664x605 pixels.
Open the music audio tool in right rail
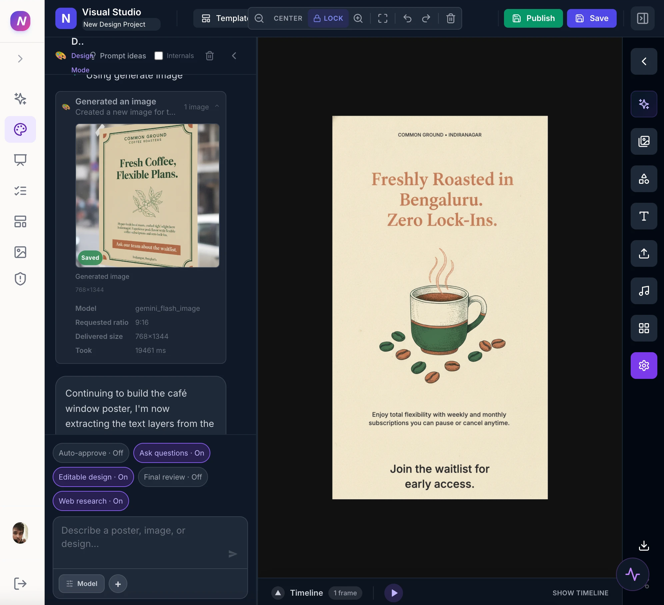point(644,291)
